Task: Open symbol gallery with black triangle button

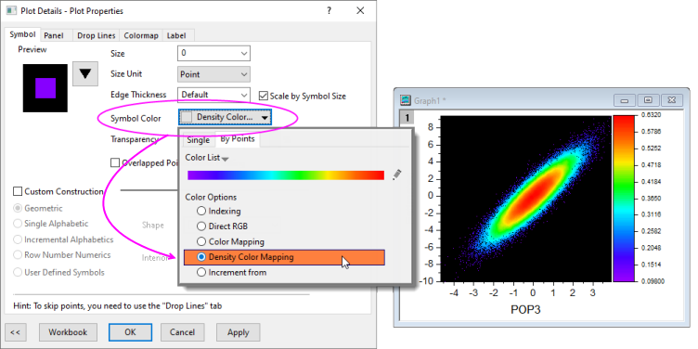Action: coord(85,73)
